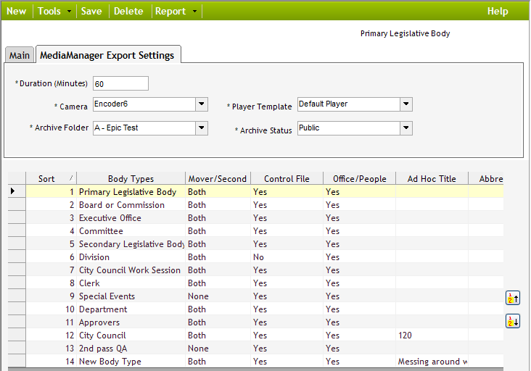Click the Control File column header
Viewport: 531px width, 371px height.
point(287,178)
